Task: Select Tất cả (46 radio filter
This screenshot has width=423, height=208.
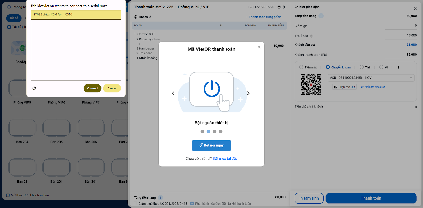Action: coord(9,27)
